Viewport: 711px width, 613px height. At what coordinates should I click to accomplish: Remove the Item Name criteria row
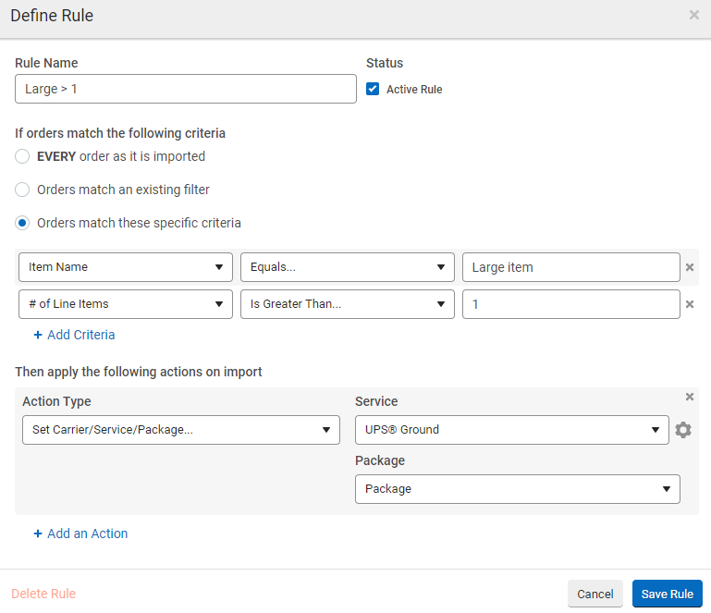pos(689,267)
